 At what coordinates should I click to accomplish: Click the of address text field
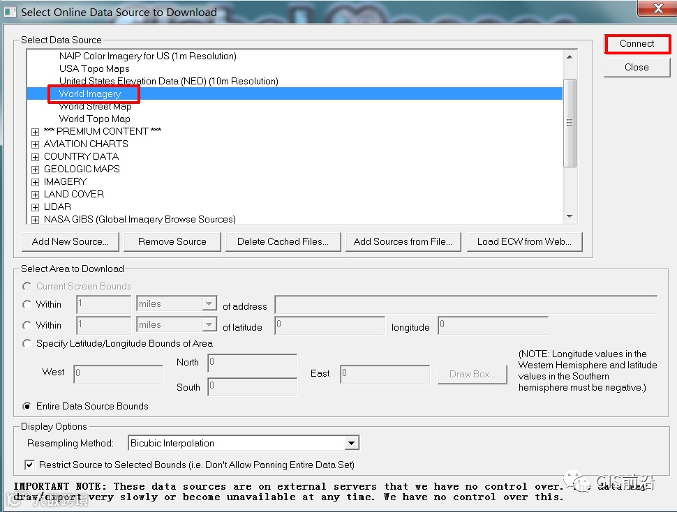466,305
